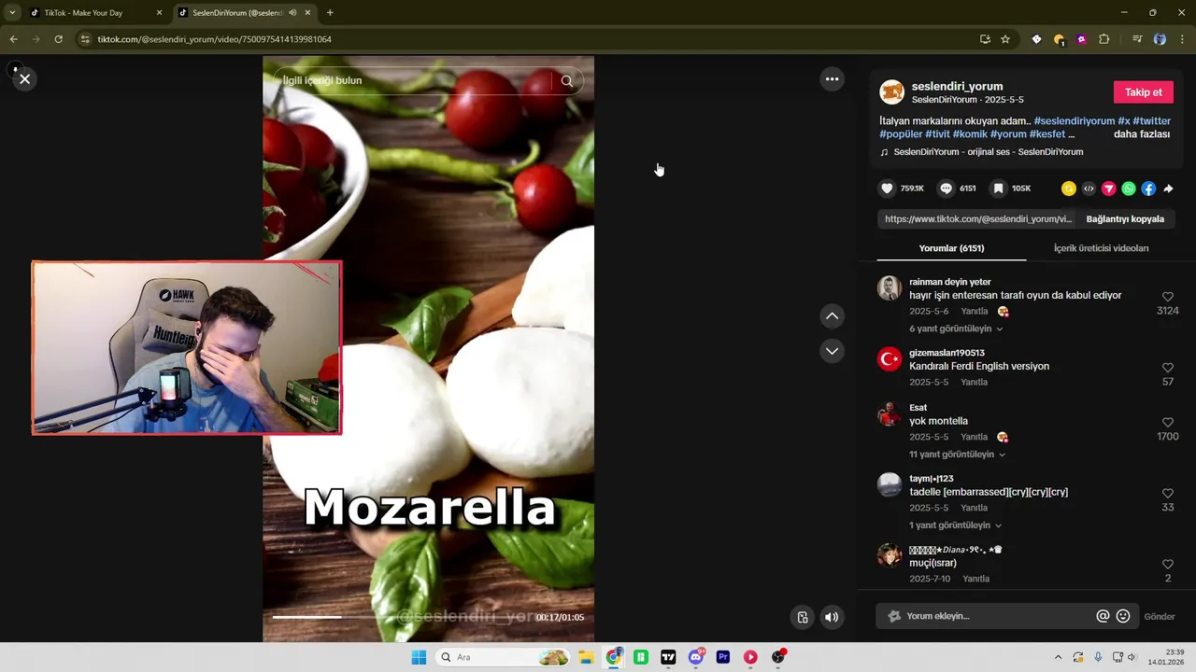Expand 1 yanıt görüntüleyin replies
Screen dimensions: 1196x672
(956, 525)
